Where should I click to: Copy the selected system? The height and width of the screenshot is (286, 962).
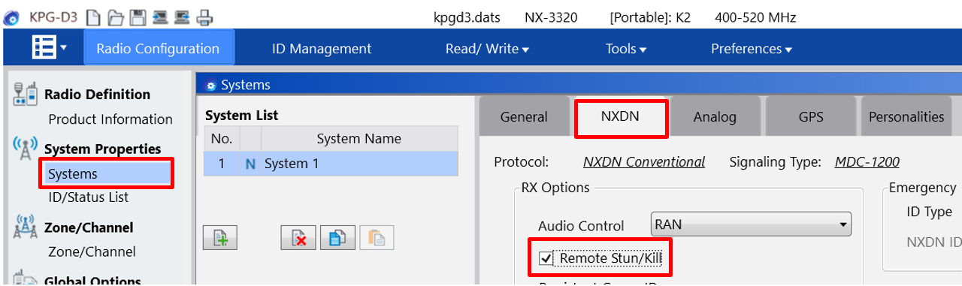(337, 237)
